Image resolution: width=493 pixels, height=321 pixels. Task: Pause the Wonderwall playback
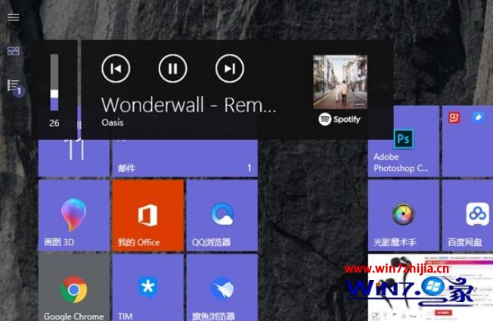click(x=172, y=68)
